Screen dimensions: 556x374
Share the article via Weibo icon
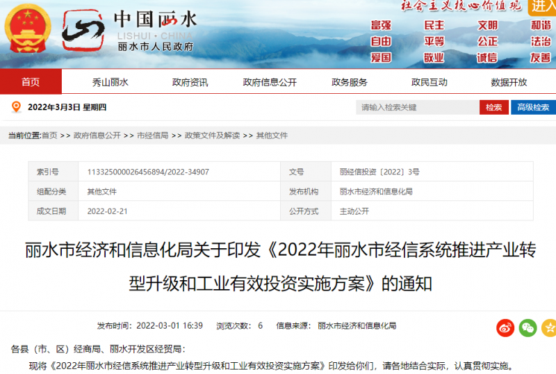505,327
